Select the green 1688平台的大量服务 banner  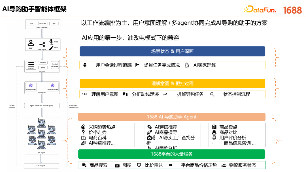(x=172, y=154)
